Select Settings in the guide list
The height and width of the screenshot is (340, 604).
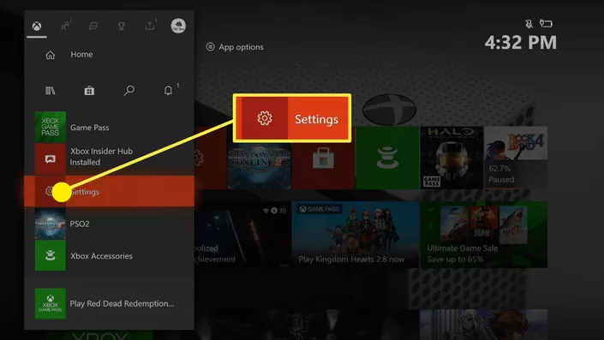[109, 191]
